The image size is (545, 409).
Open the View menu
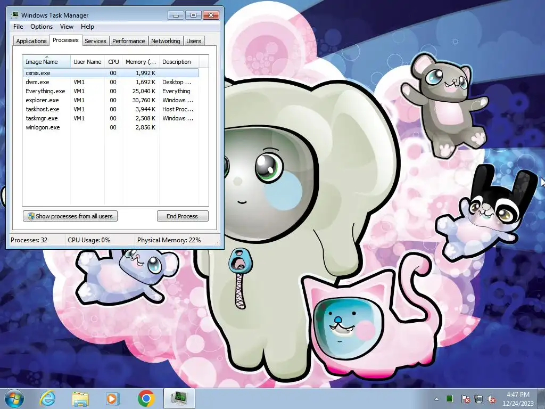click(67, 27)
